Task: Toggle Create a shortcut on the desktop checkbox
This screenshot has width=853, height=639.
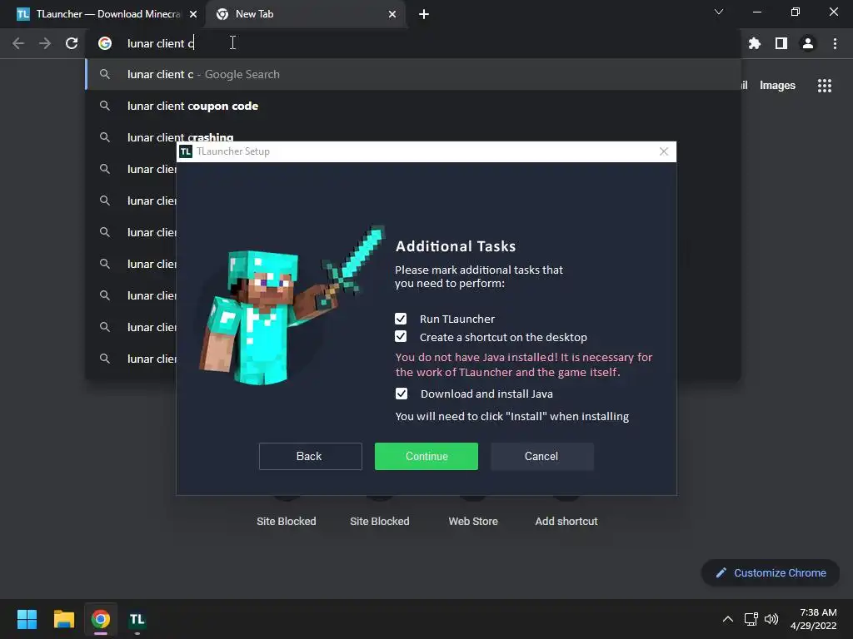Action: click(401, 336)
